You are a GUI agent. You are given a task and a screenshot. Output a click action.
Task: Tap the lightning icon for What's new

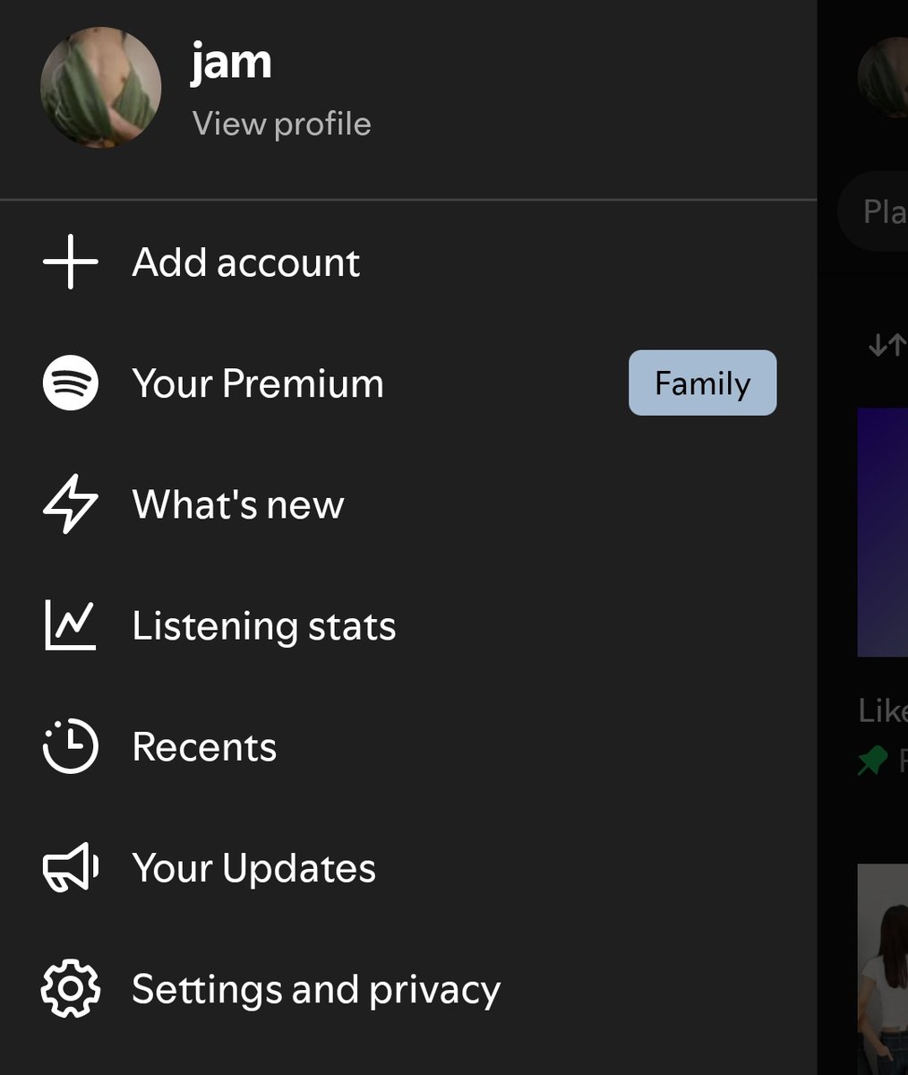coord(69,504)
